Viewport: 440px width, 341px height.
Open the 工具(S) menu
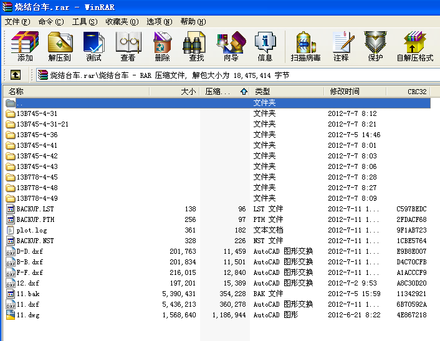85,22
